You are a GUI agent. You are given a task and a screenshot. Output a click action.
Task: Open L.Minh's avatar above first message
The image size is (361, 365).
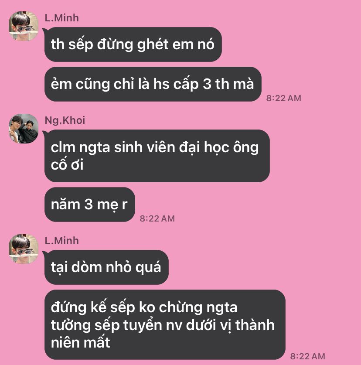click(x=24, y=26)
